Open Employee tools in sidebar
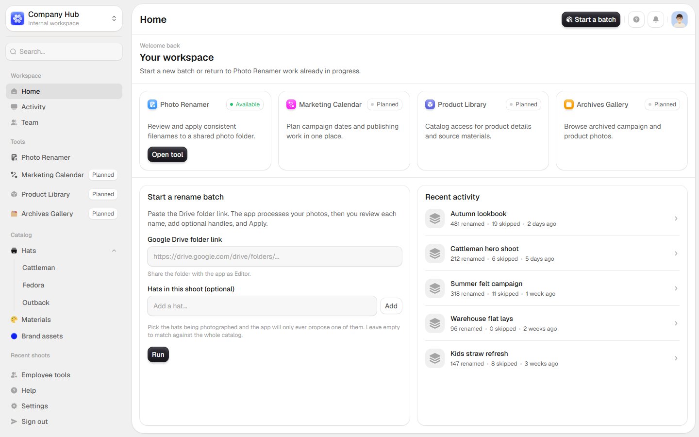 pyautogui.click(x=64, y=375)
